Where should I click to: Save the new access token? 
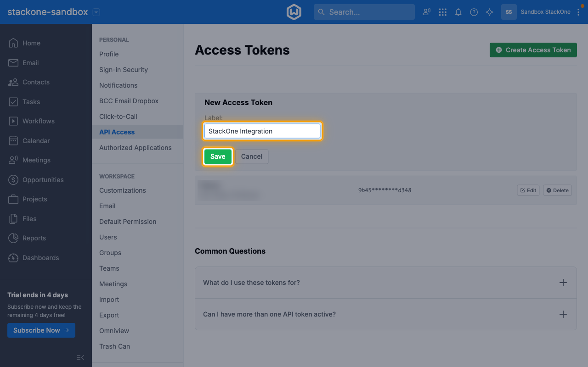coord(218,156)
